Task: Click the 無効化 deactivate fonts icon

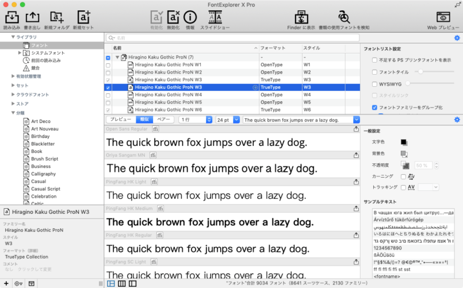Action: (174, 17)
